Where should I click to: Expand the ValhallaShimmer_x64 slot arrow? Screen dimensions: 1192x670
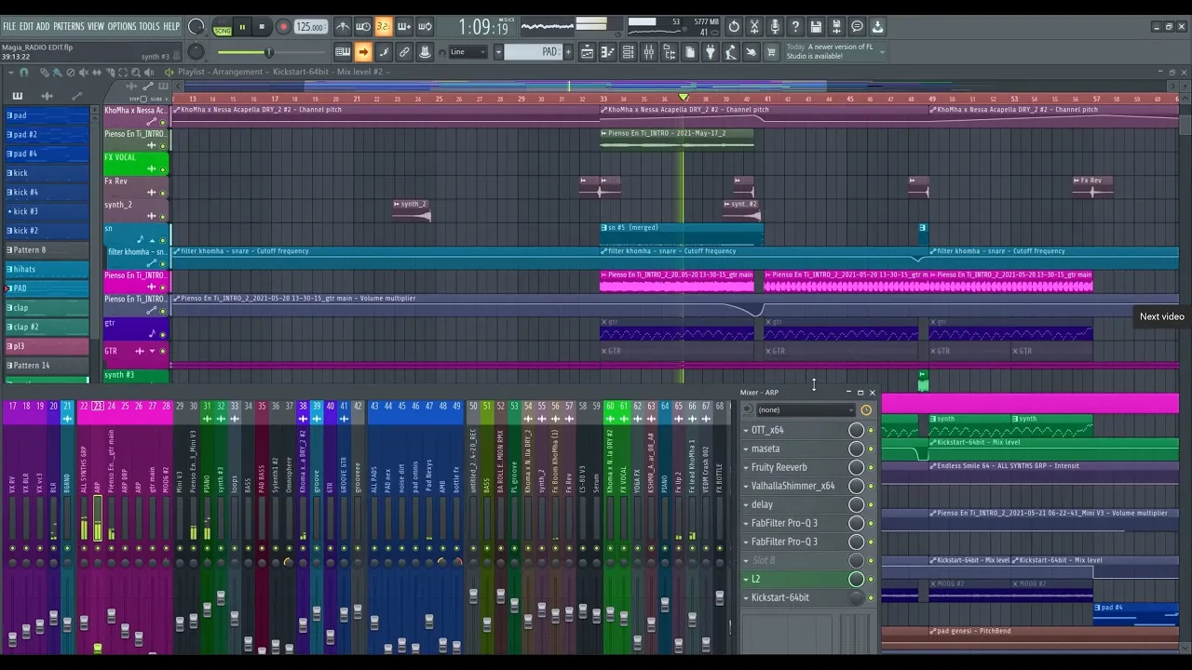(746, 486)
